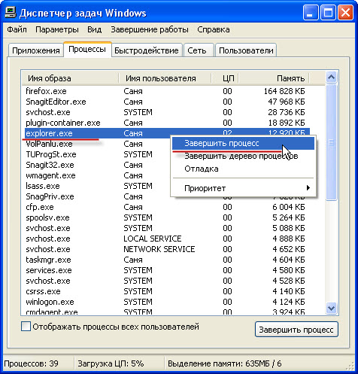358x374 pixels.
Task: Click the 6 004 КБ memory value
Action: click(289, 207)
